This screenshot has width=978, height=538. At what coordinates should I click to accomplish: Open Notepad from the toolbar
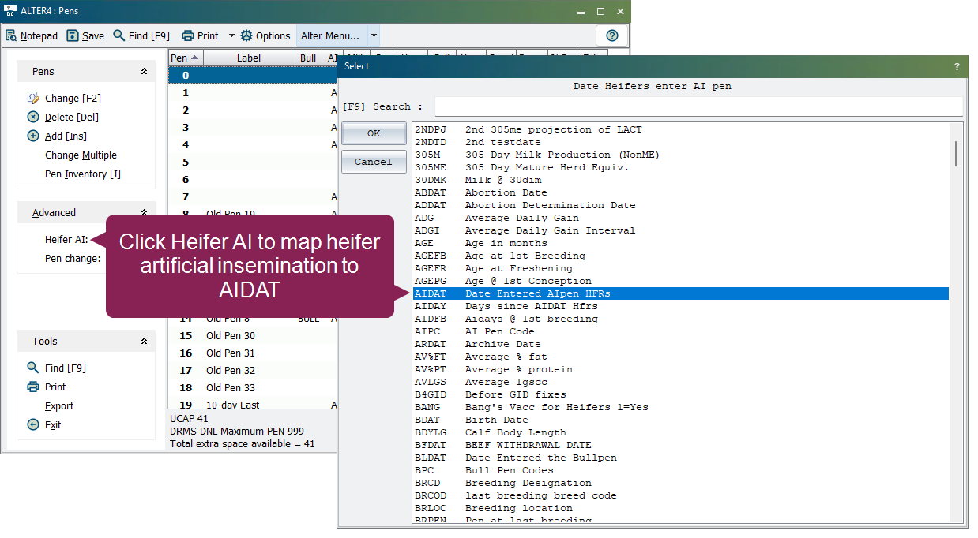pyautogui.click(x=32, y=35)
